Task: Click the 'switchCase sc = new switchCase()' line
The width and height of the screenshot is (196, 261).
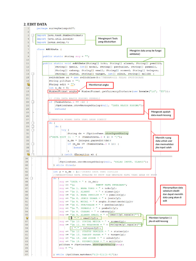Action: [x=74, y=77]
